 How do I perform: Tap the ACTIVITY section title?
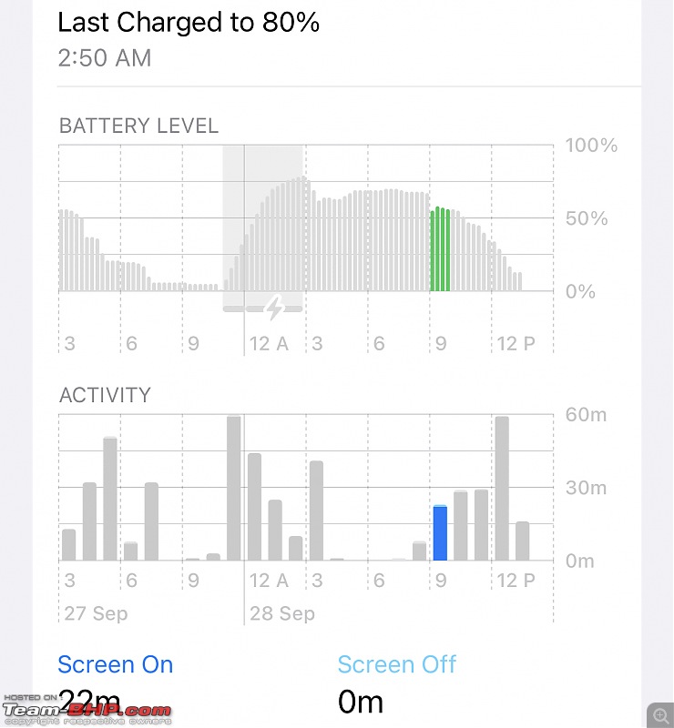point(105,395)
